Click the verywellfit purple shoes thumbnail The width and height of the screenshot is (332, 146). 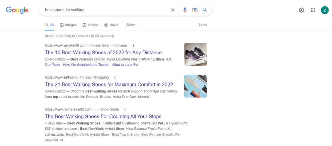tap(196, 54)
